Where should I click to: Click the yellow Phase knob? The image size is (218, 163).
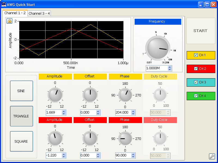(x=125, y=95)
